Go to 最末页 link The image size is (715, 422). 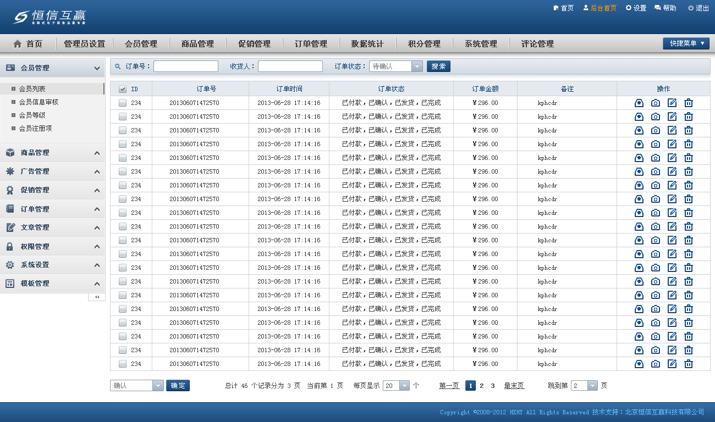[x=514, y=386]
